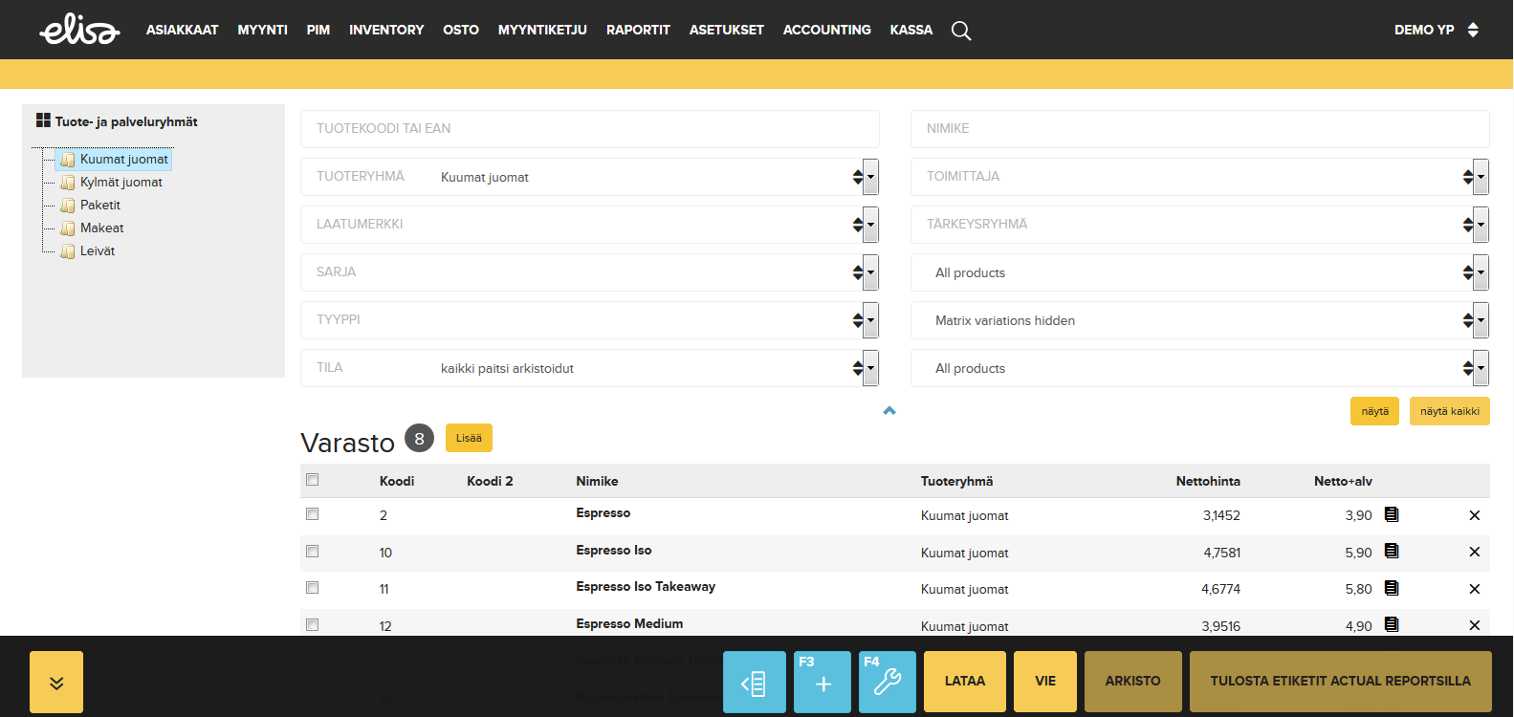Open the Espresso Iso Takeaway product name
Viewport: 1514px width, 717px height.
[x=646, y=587]
